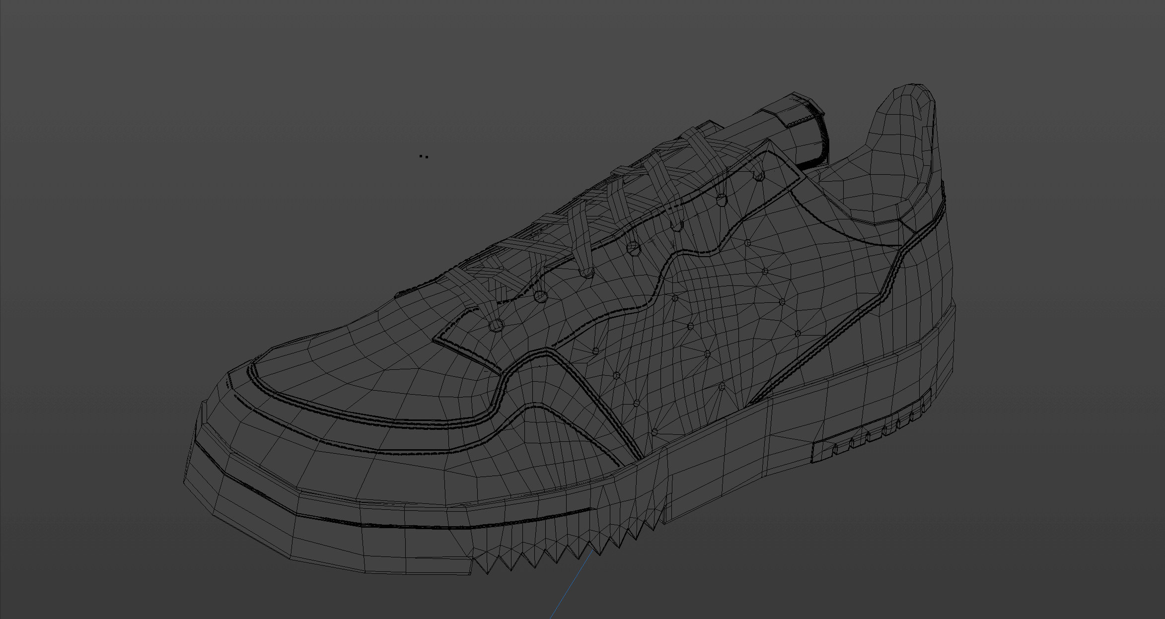Select the lowest lace eyelet near the toe
This screenshot has width=1165, height=619.
coord(497,326)
